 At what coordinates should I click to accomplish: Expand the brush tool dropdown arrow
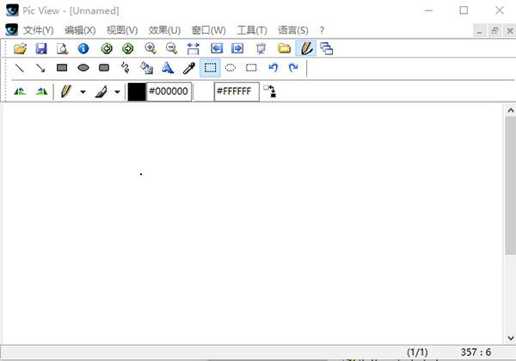tap(117, 91)
